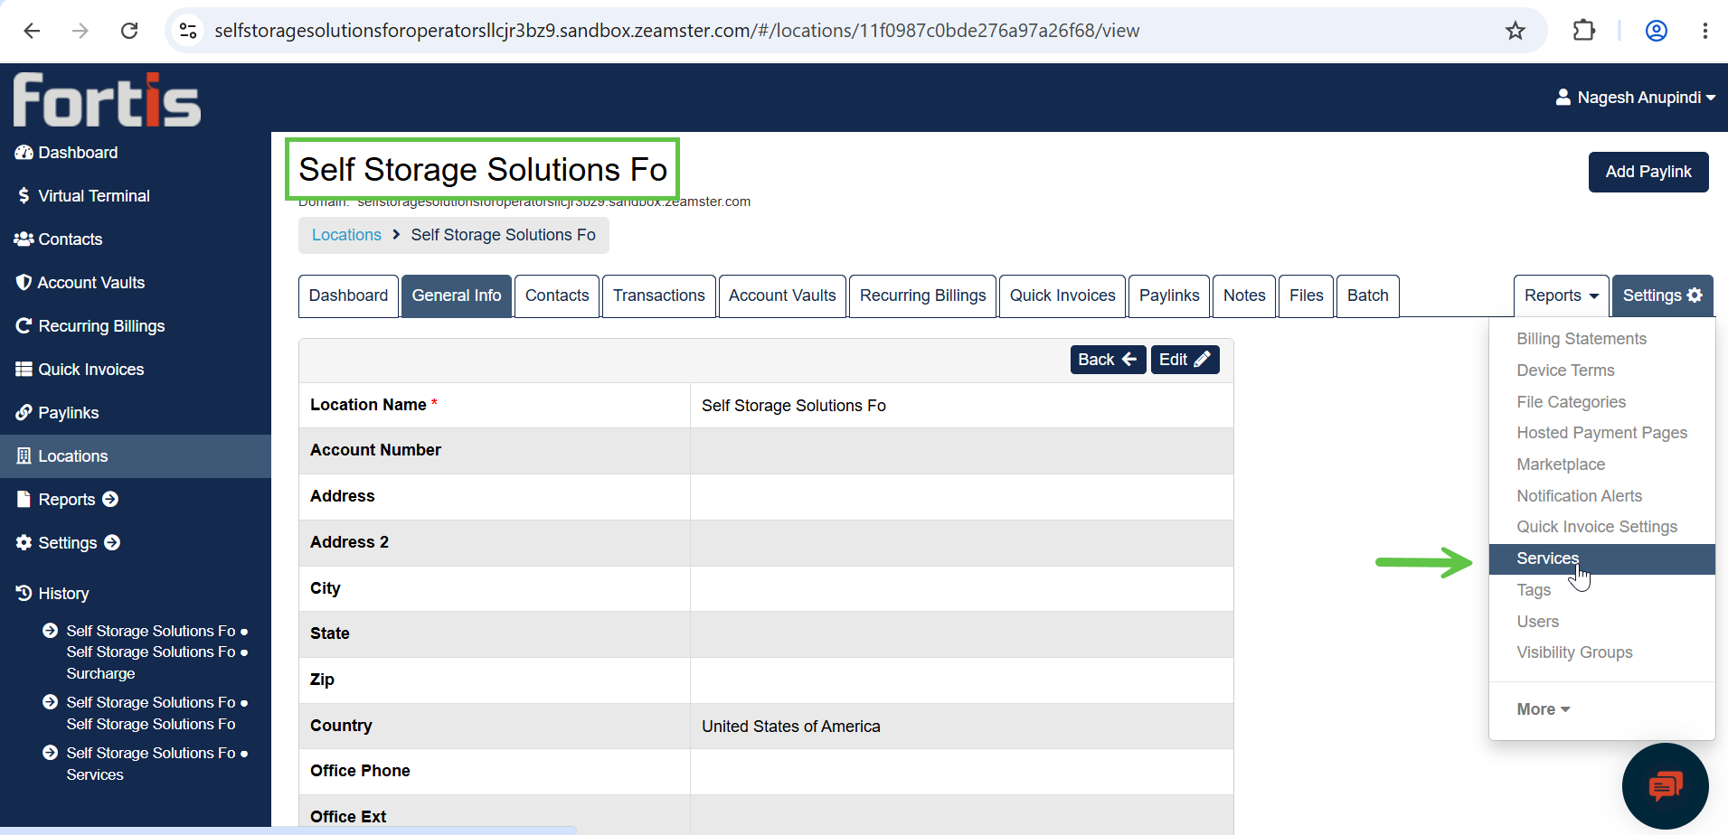Go back with browser back arrow

pyautogui.click(x=32, y=31)
